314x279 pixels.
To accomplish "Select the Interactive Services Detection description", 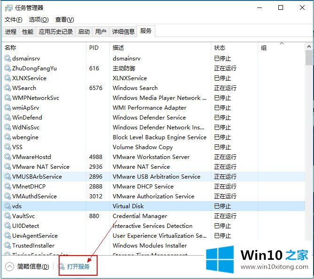I will point(153,226).
